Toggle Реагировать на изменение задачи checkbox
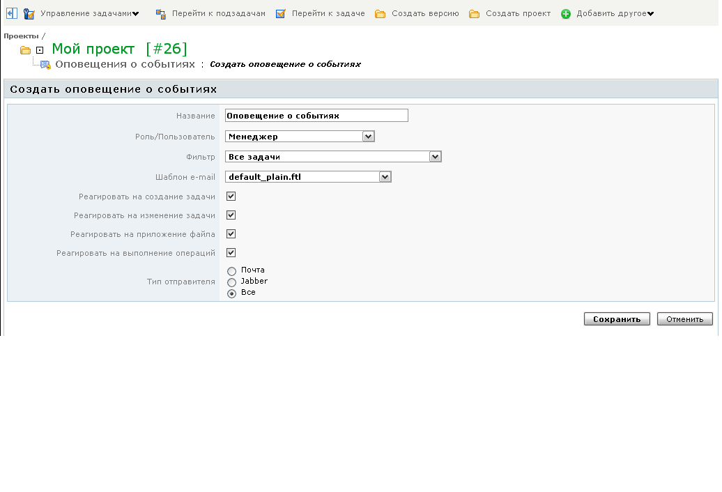Image resolution: width=722 pixels, height=492 pixels. click(x=231, y=215)
